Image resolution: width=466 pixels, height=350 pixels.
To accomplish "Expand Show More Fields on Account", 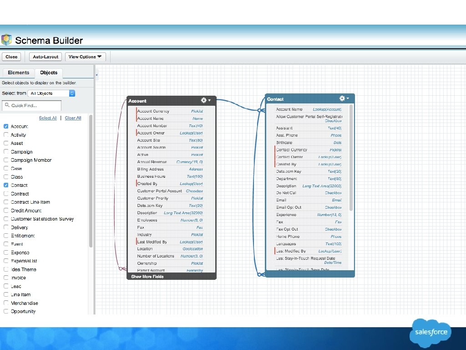I will tap(147, 277).
